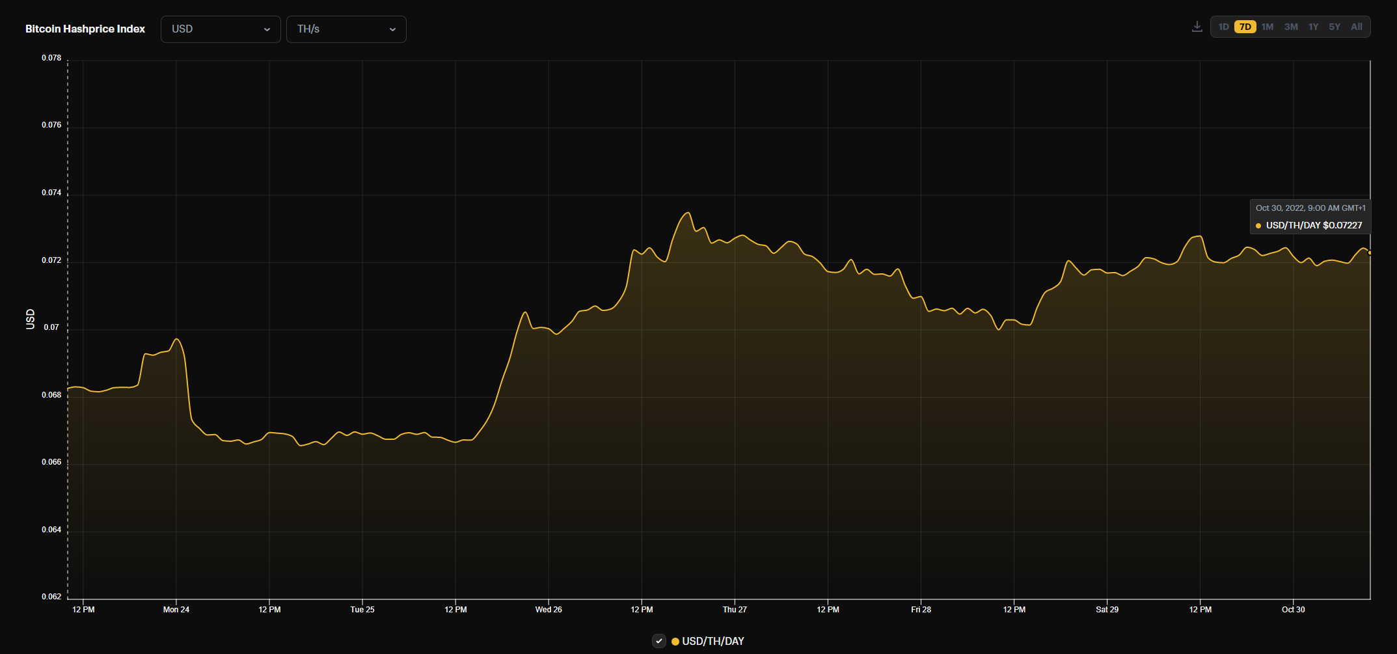The height and width of the screenshot is (654, 1397).
Task: Click the Mon 24 x-axis label
Action: [176, 610]
